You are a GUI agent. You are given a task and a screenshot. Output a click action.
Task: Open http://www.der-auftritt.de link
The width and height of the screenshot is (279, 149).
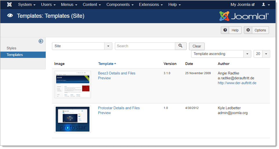click(237, 83)
